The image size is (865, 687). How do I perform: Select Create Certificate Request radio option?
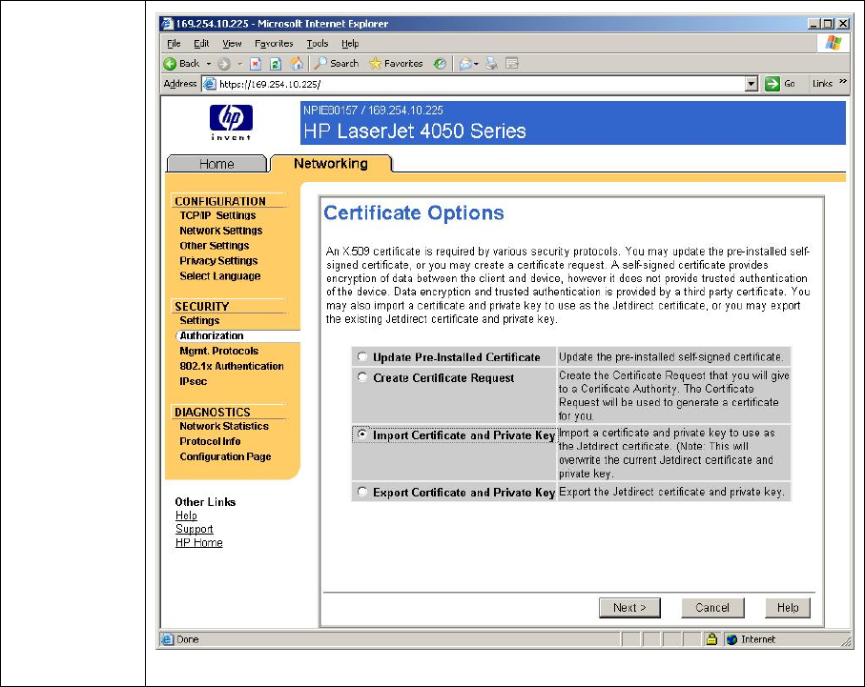[x=361, y=377]
